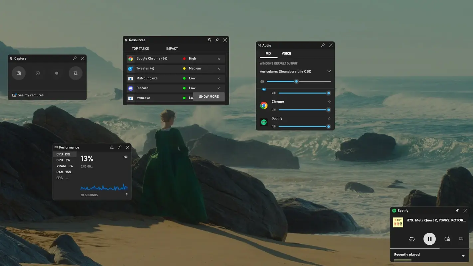
Task: Pin the Audio widget
Action: tap(322, 45)
